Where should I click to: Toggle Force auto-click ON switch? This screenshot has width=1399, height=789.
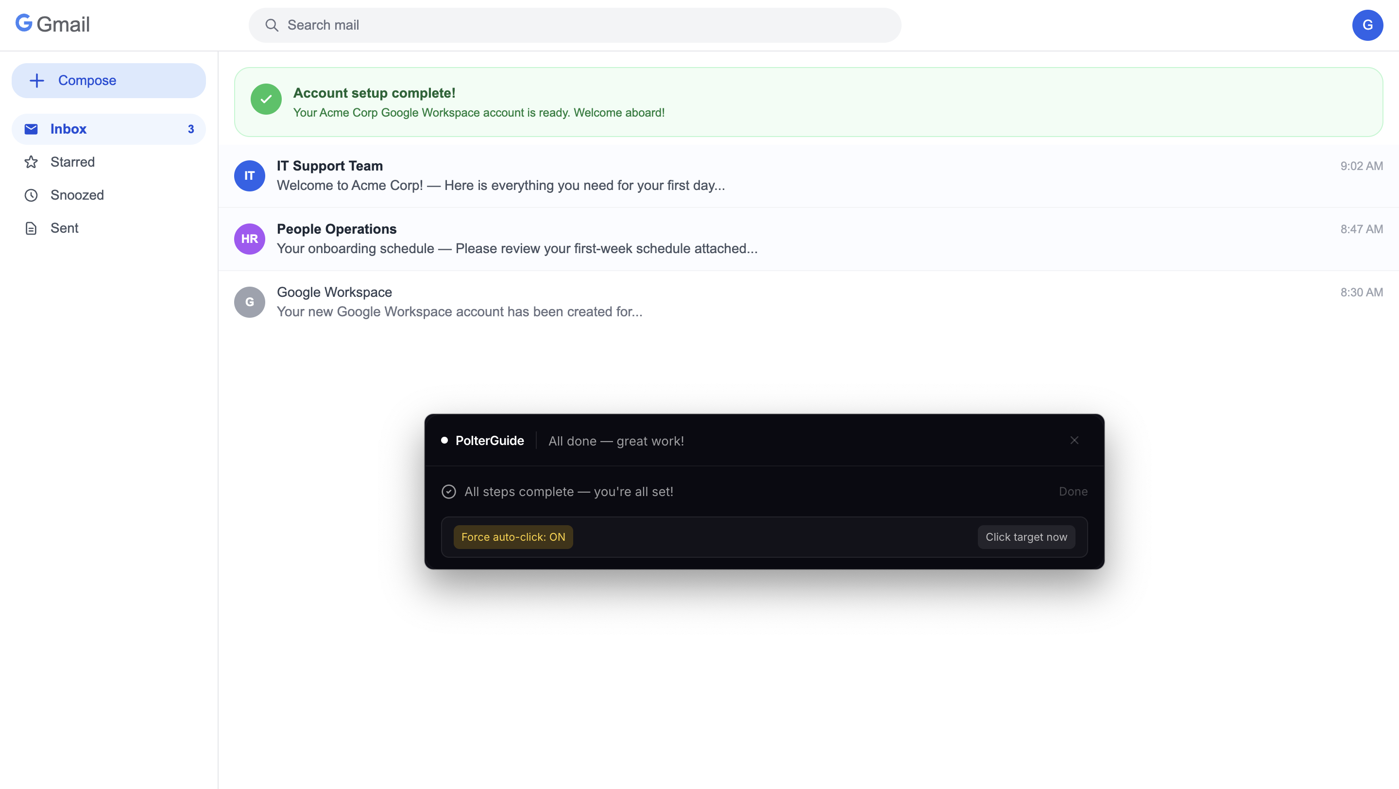(x=512, y=537)
